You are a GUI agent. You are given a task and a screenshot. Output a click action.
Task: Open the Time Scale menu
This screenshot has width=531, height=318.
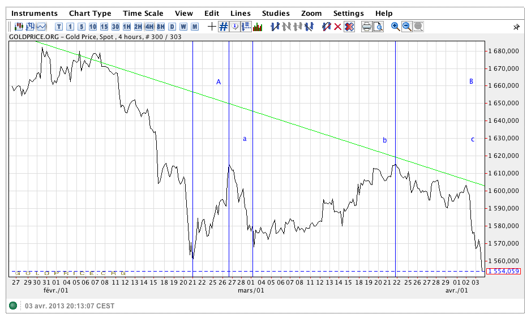143,13
